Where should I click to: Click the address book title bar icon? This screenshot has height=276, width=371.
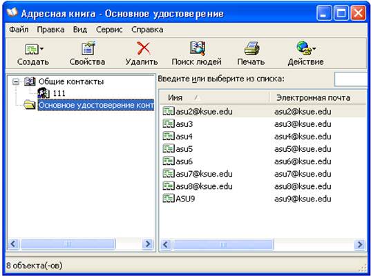[x=12, y=12]
